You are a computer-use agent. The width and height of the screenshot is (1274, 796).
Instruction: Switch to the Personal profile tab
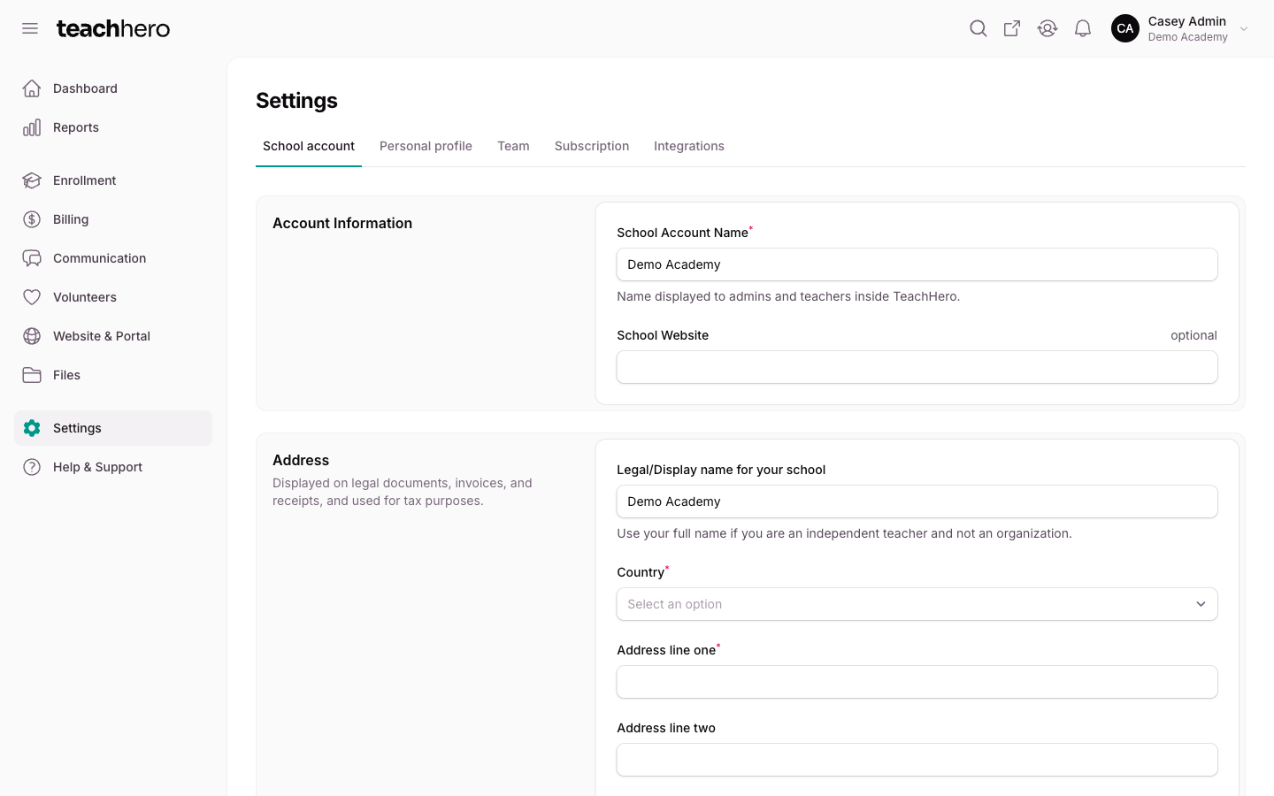426,146
